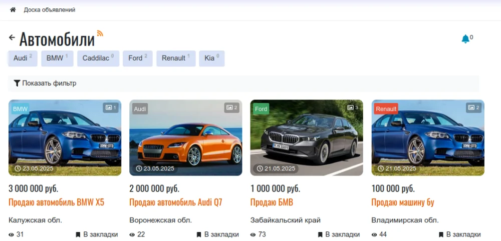Click the Автомобили page heading

pyautogui.click(x=57, y=39)
